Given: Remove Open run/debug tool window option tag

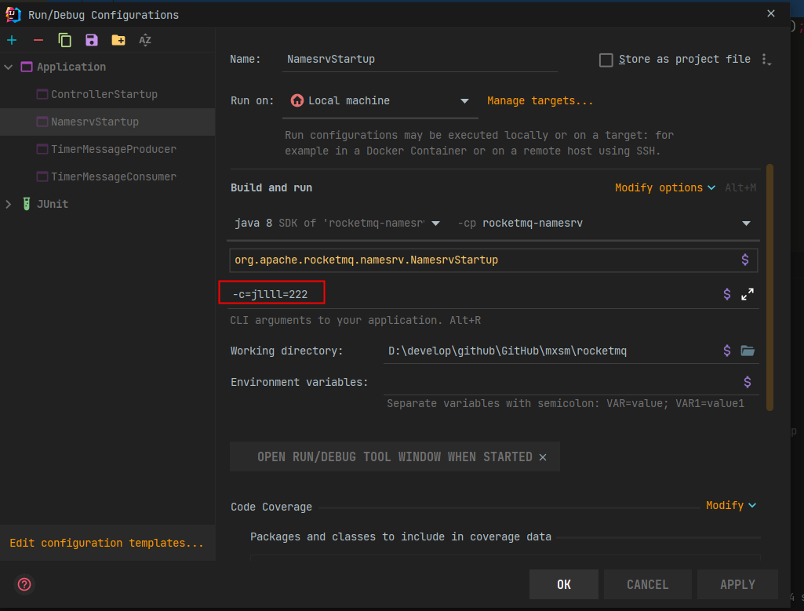Looking at the screenshot, I should point(543,457).
